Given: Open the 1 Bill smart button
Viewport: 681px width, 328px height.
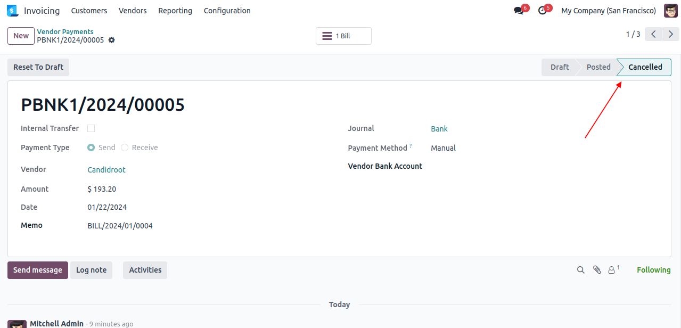Looking at the screenshot, I should [343, 36].
